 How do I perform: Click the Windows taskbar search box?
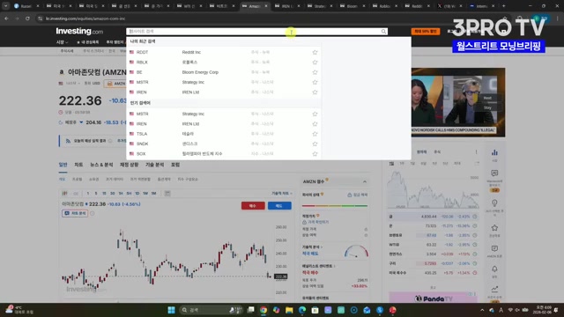(x=211, y=310)
